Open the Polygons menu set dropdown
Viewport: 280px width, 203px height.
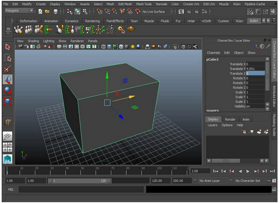19,11
